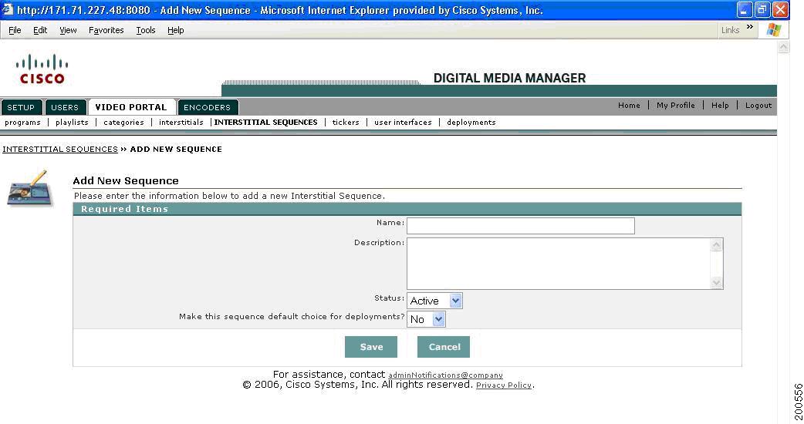The height and width of the screenshot is (424, 804).
Task: Restore down the browser window
Action: [x=762, y=10]
